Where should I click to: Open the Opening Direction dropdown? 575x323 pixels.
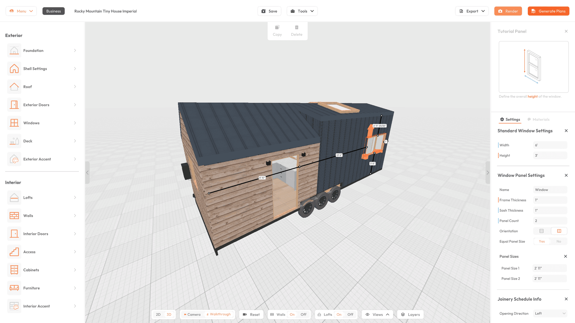550,313
